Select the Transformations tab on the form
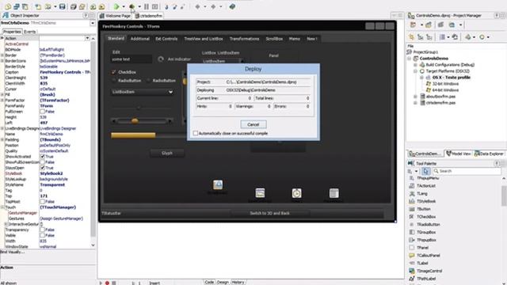The width and height of the screenshot is (507, 285). point(245,39)
